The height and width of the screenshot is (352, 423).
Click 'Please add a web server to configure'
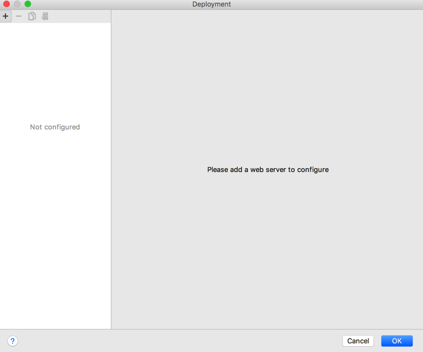click(268, 170)
